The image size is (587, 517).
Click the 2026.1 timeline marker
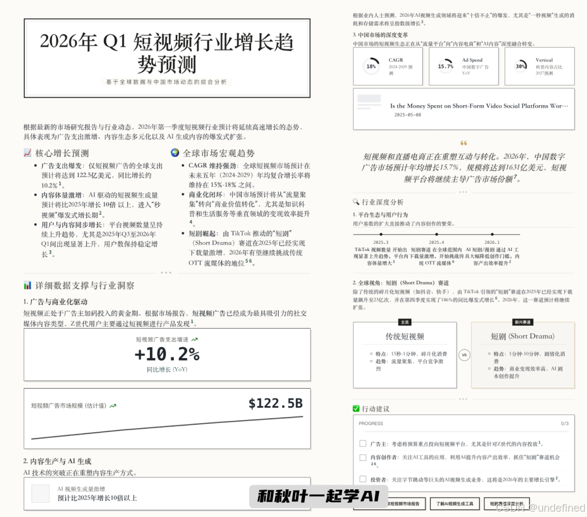[492, 234]
